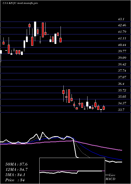This screenshot has width=131, height=184.
Task: Click the 50MA : 37.6 readout
Action: pyautogui.click(x=16, y=164)
